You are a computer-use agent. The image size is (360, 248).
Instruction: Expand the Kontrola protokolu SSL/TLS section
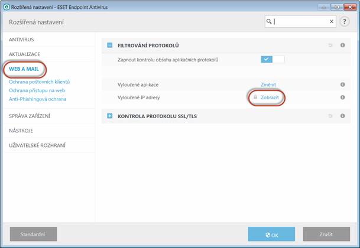[x=110, y=116]
